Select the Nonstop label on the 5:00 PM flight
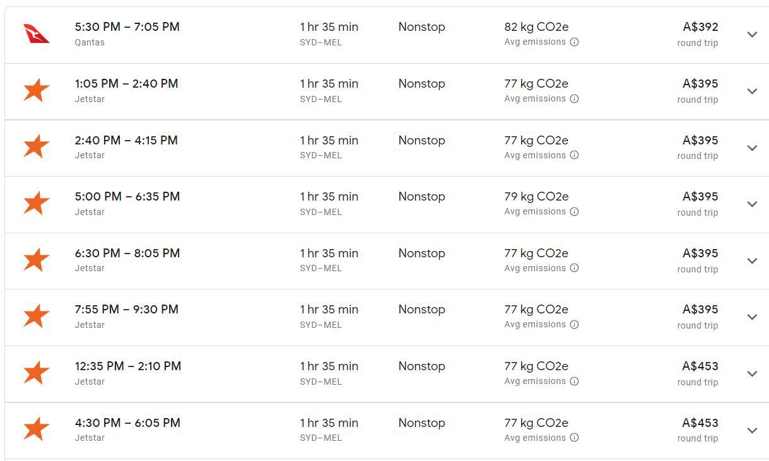 [421, 197]
